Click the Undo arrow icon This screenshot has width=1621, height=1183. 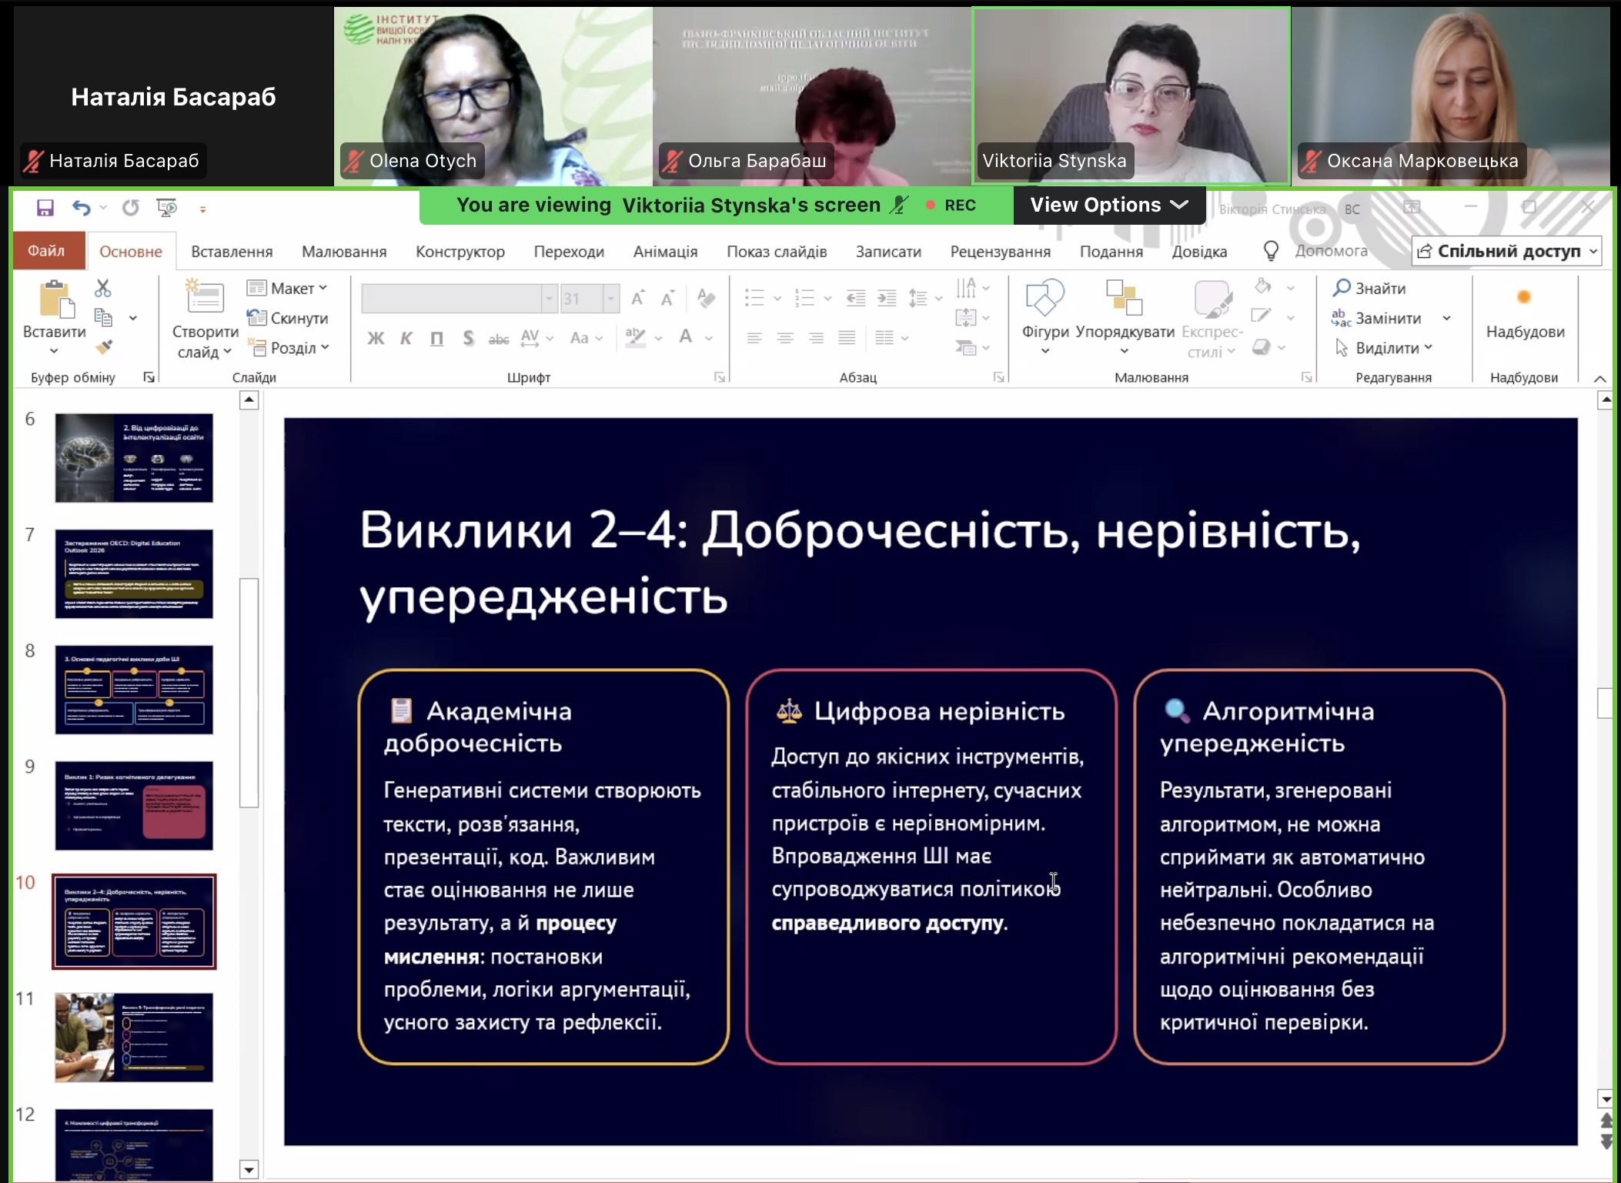81,208
